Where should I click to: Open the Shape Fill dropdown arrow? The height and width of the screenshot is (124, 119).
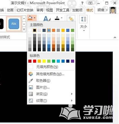click(35, 18)
